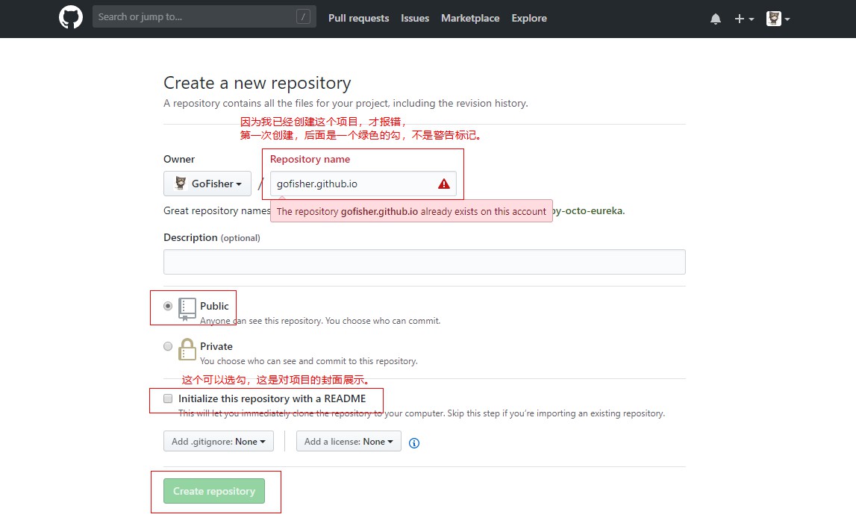This screenshot has width=856, height=532.
Task: Click the Public repository book icon
Action: [x=187, y=308]
